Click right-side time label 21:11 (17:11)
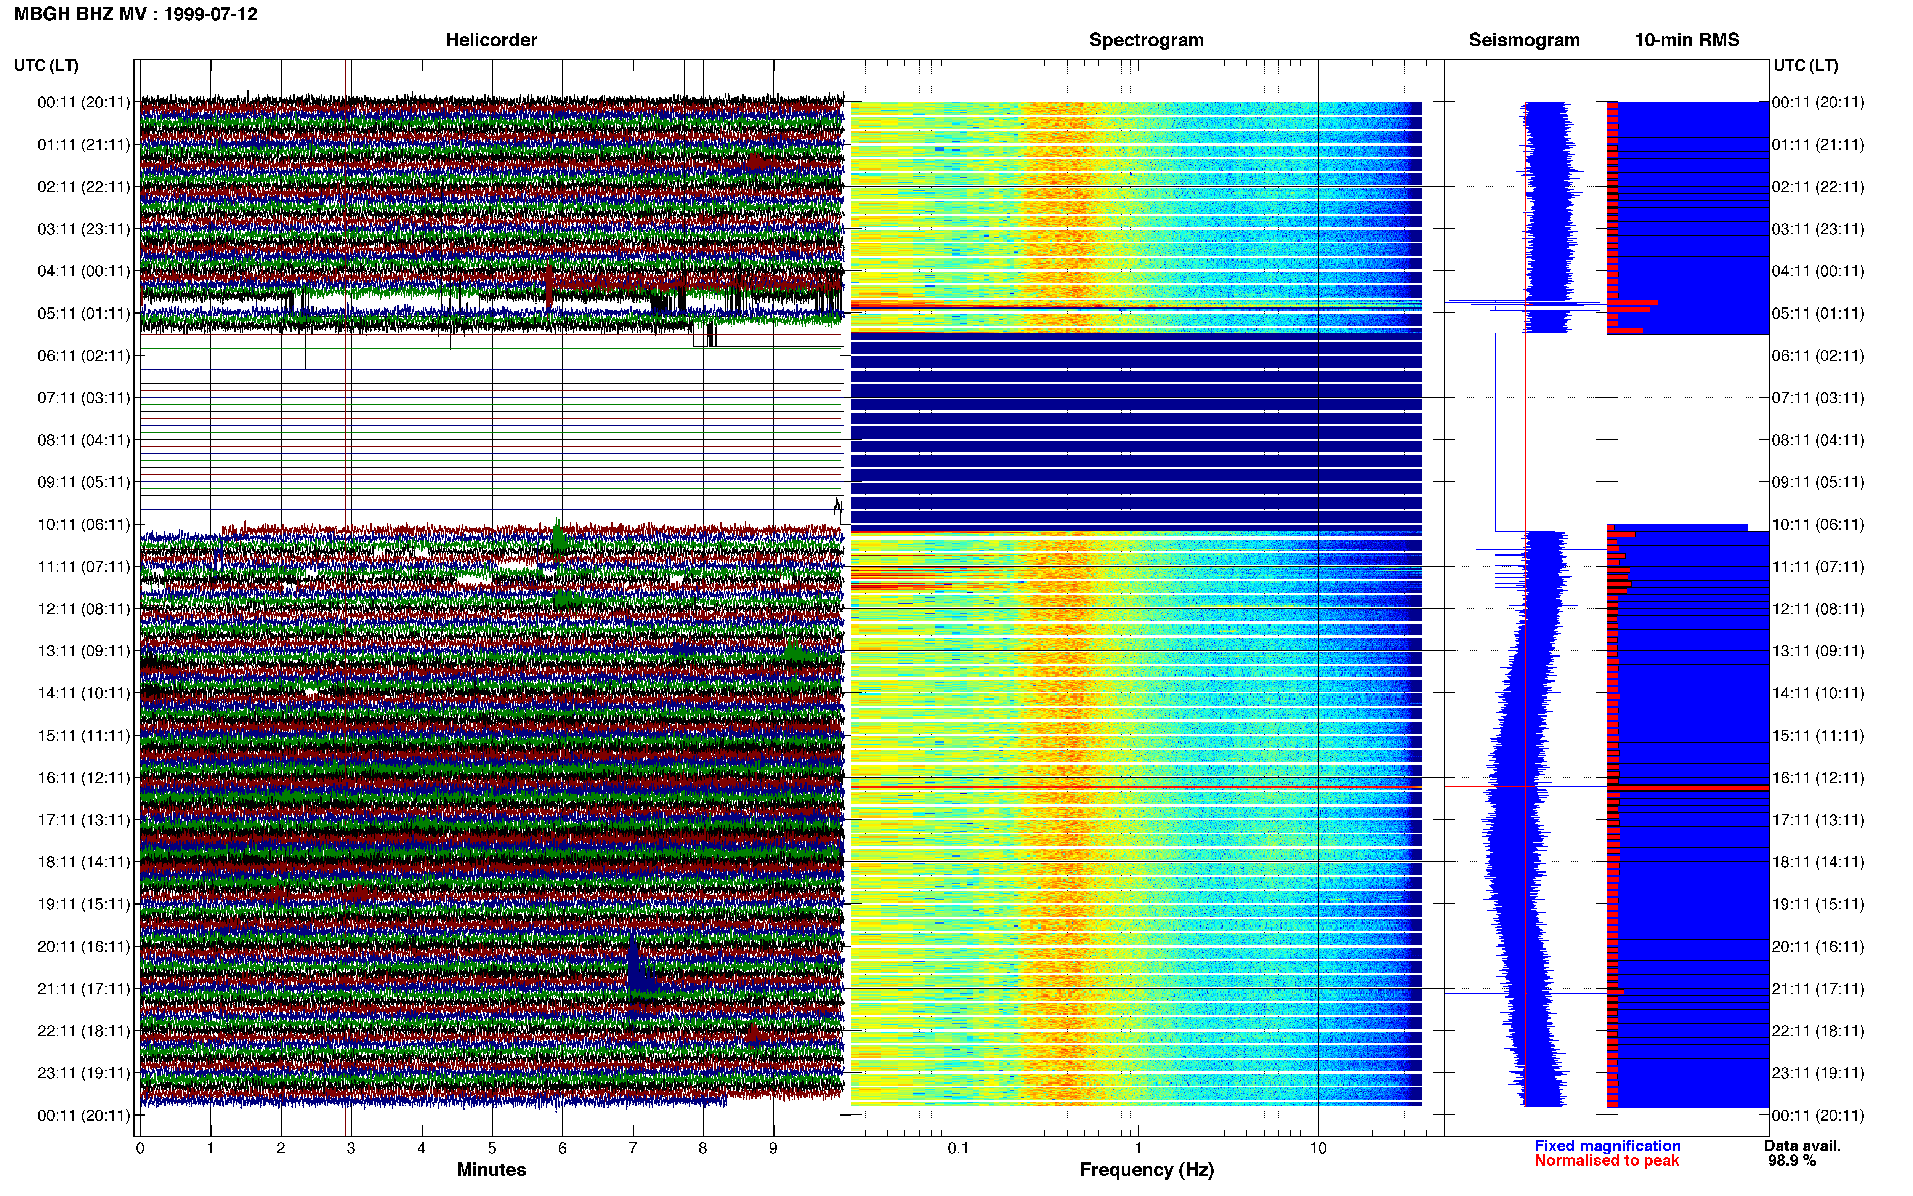 [x=1818, y=988]
